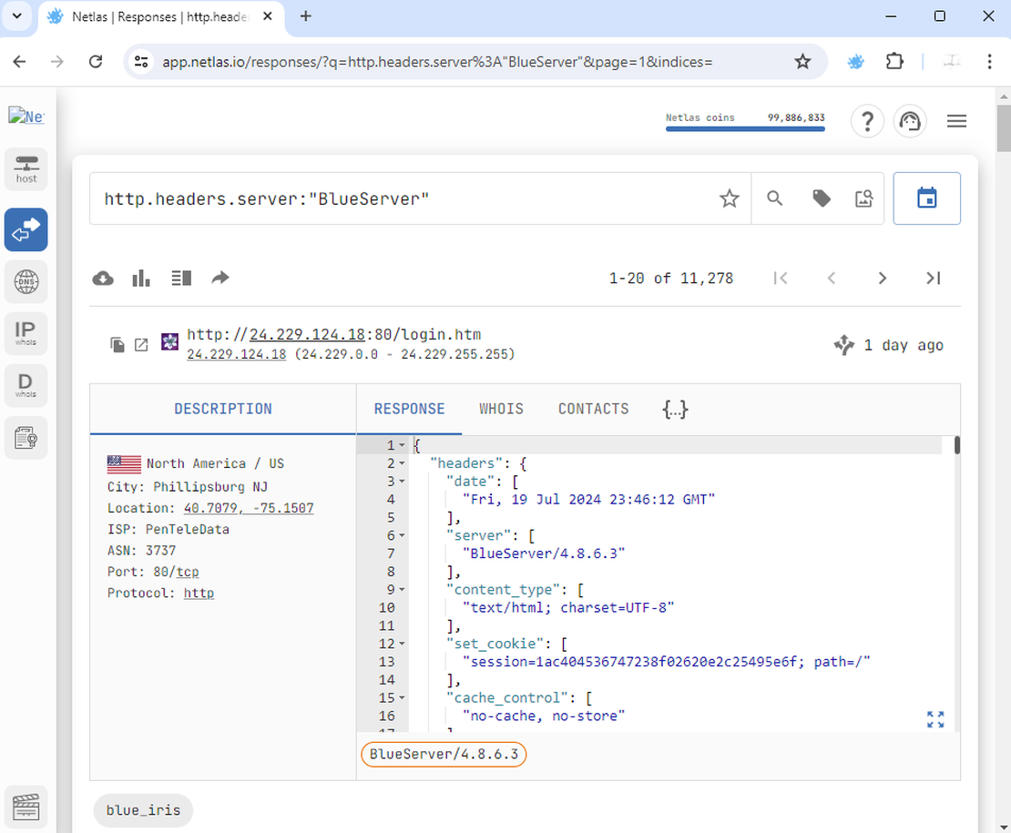The width and height of the screenshot is (1011, 833).
Task: Switch to the WHOIS tab
Action: click(501, 409)
